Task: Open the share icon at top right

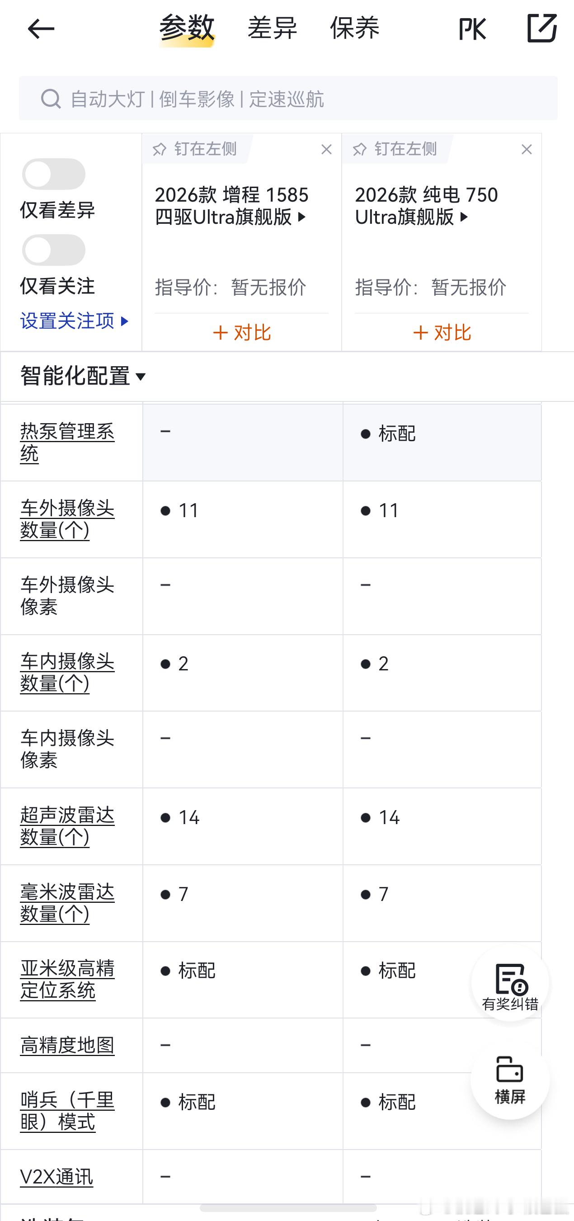Action: (x=542, y=28)
